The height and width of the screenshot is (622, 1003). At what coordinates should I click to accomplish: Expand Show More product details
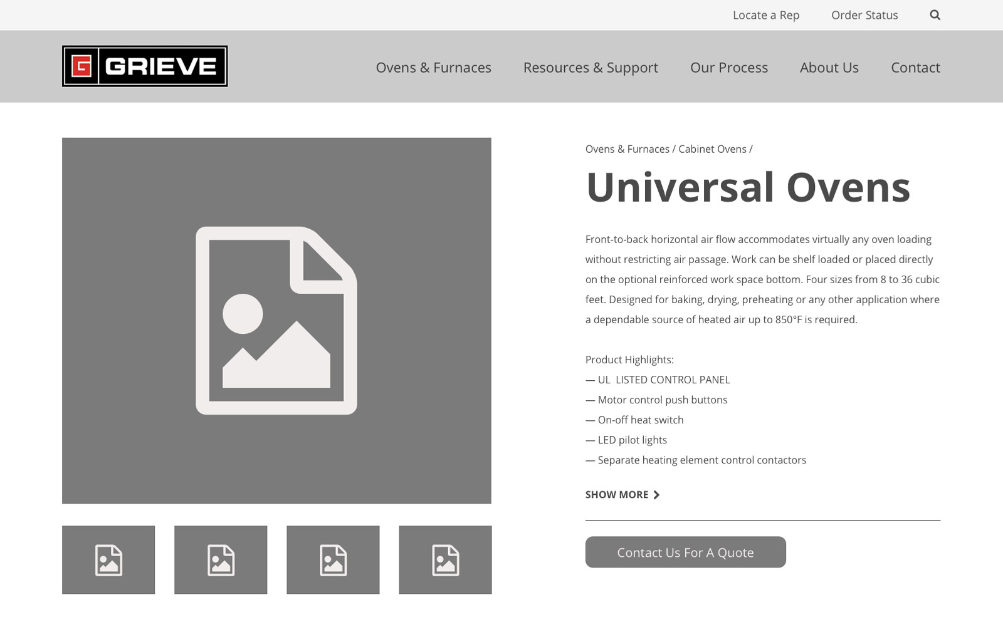(x=622, y=495)
